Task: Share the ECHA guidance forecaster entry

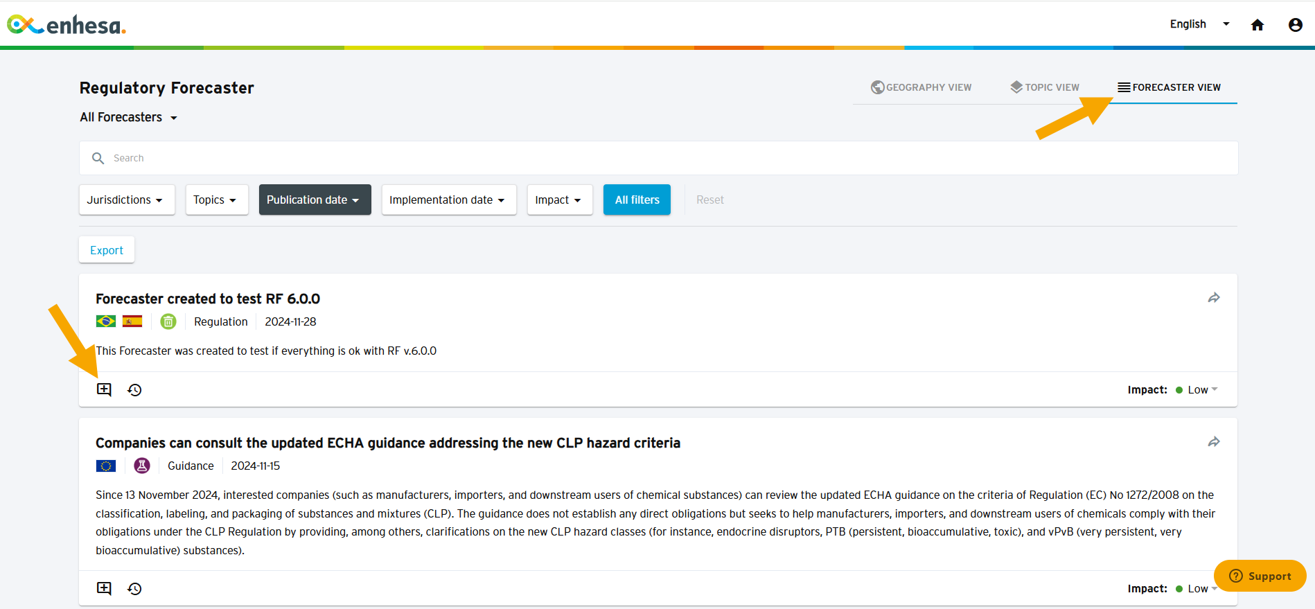Action: (x=1213, y=442)
